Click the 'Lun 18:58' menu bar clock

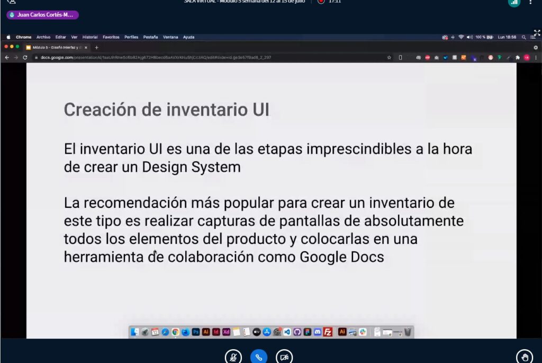[x=507, y=37]
